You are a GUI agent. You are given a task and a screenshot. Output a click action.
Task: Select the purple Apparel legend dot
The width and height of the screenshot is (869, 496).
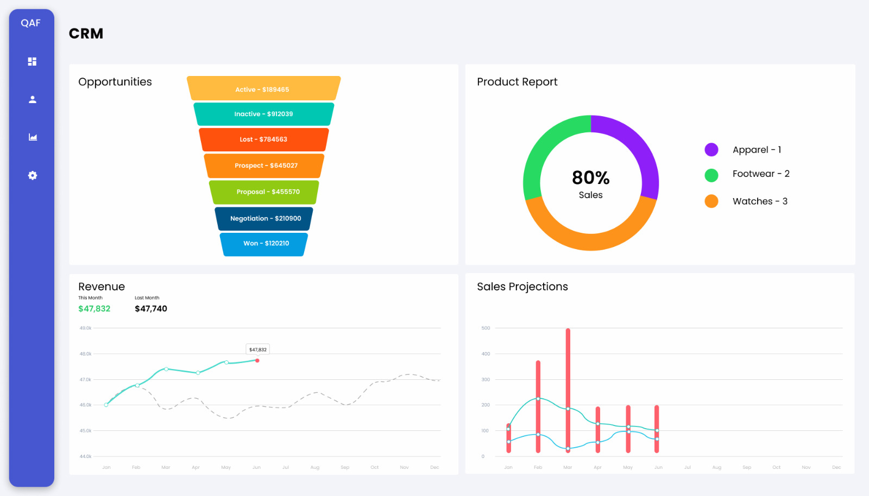pyautogui.click(x=711, y=149)
